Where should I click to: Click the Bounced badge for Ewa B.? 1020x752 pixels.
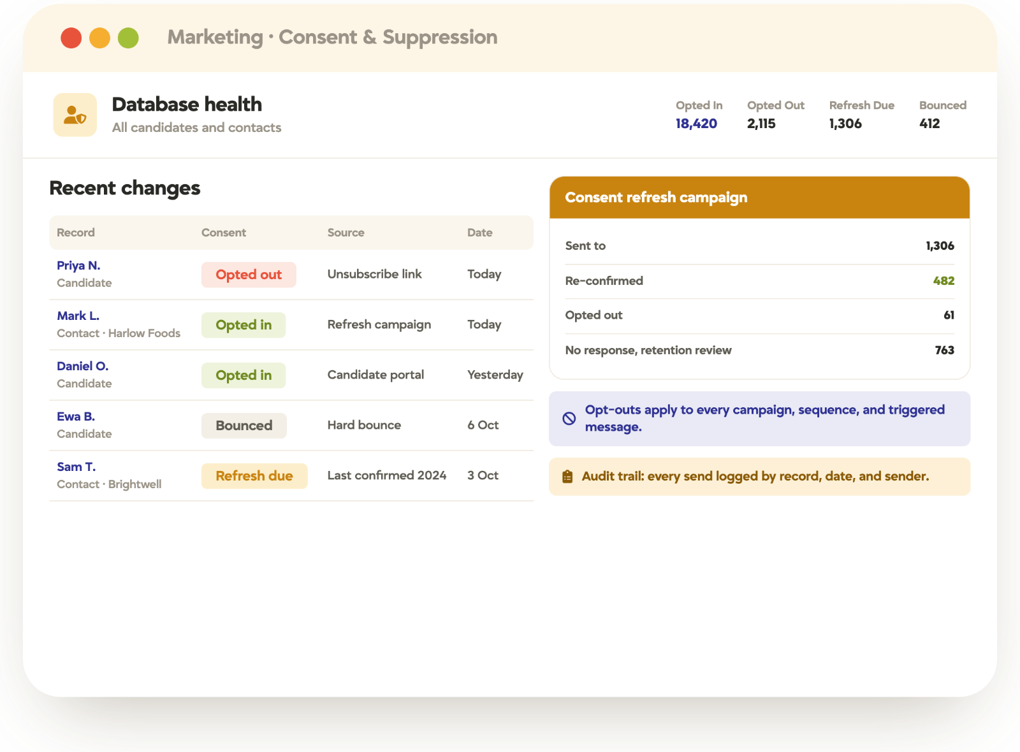[244, 426]
